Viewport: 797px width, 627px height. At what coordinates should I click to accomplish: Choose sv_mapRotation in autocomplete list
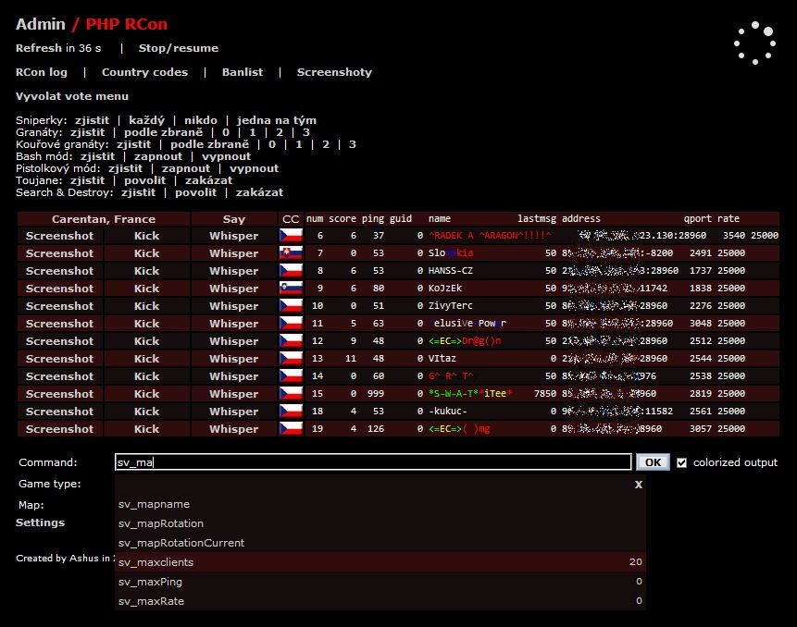tap(161, 523)
